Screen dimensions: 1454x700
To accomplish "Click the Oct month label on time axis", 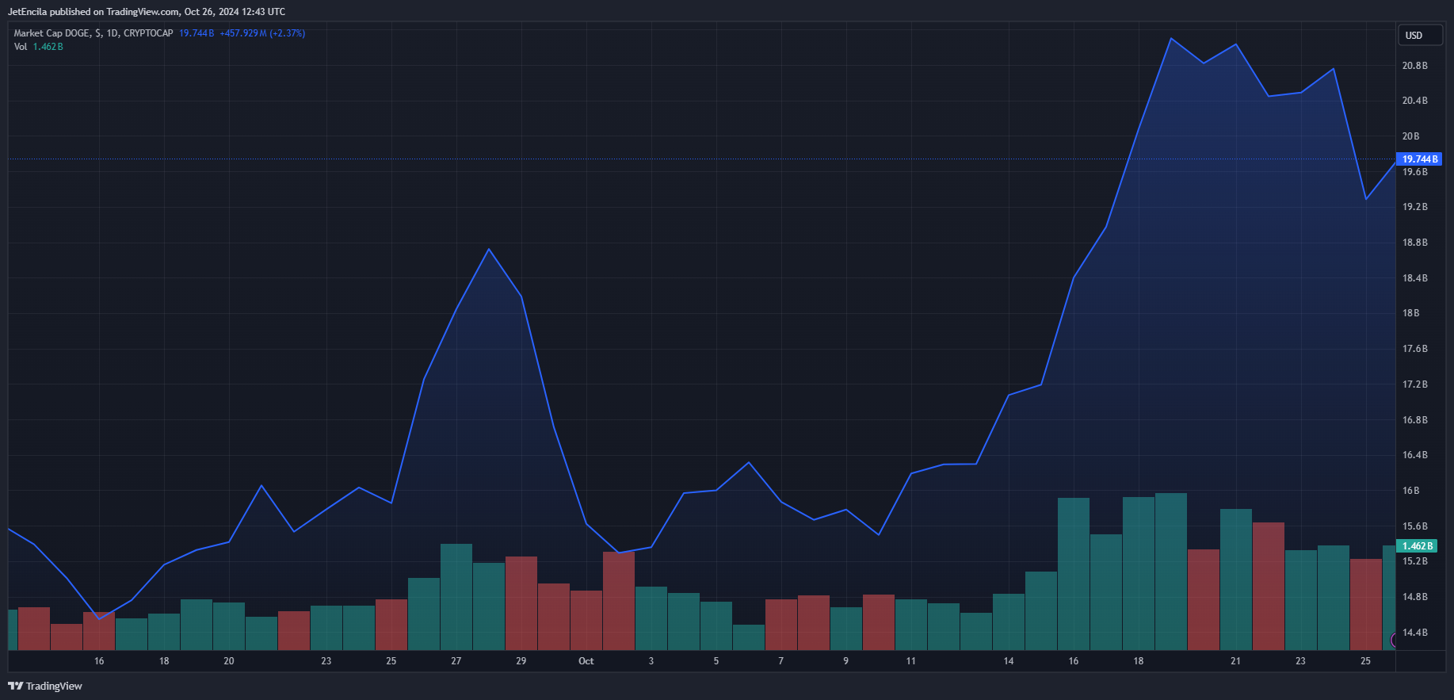I will point(586,661).
